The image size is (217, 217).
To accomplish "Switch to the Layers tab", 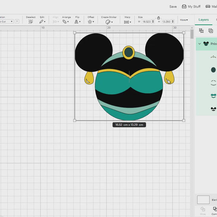I will 204,20.
